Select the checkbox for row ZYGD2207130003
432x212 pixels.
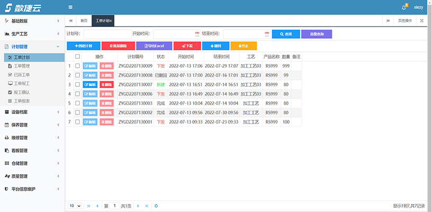point(78,103)
